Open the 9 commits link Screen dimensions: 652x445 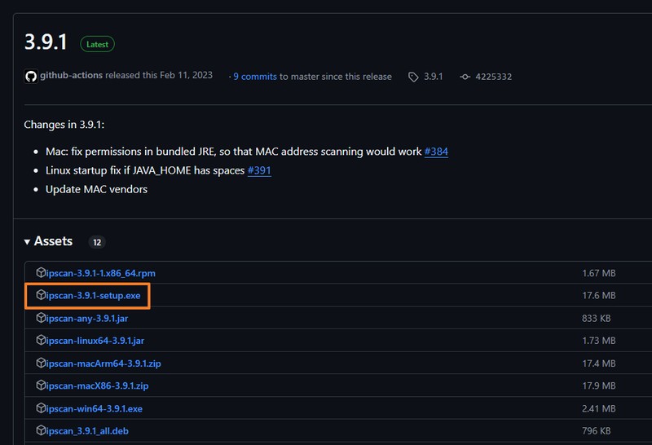(255, 77)
